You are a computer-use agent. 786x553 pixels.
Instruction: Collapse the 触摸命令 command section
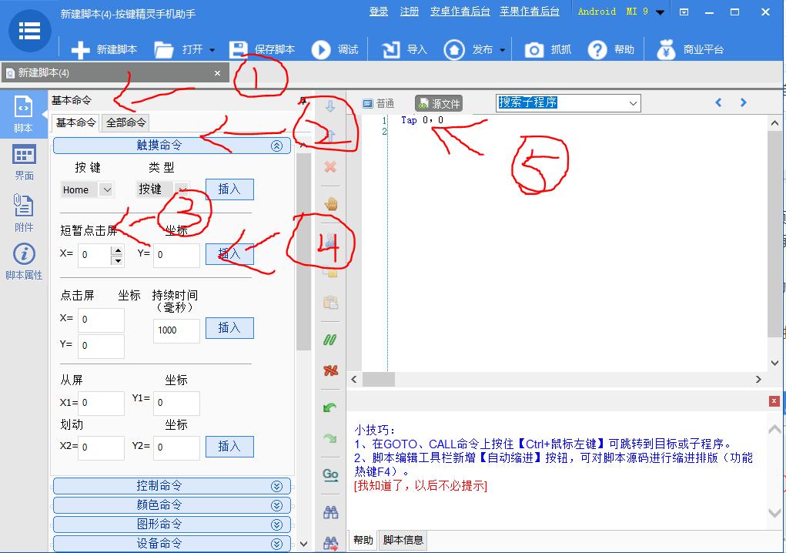pos(276,145)
